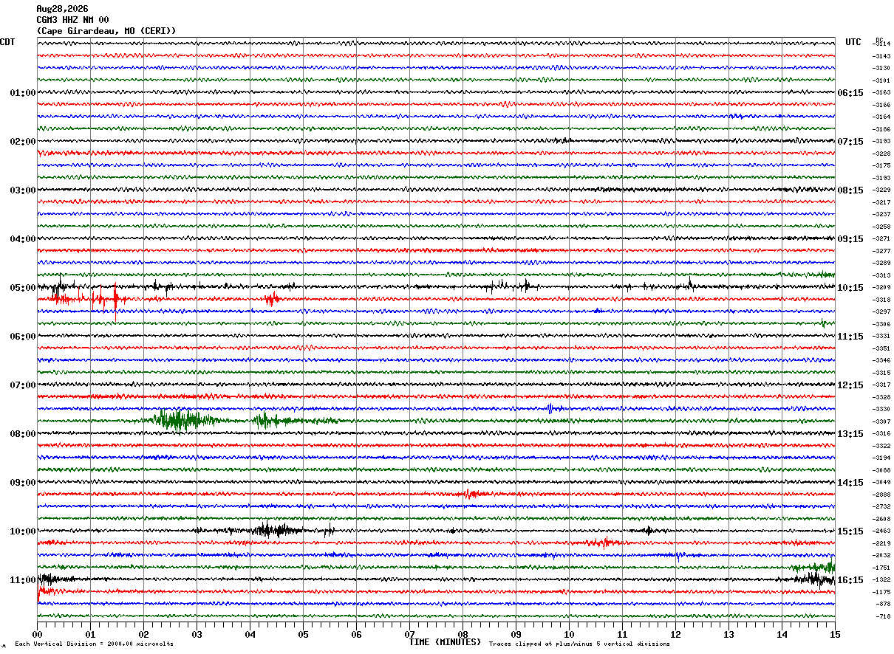
Task: Click the Cape Girardeau, MO (CERI) title
Action: pos(106,31)
